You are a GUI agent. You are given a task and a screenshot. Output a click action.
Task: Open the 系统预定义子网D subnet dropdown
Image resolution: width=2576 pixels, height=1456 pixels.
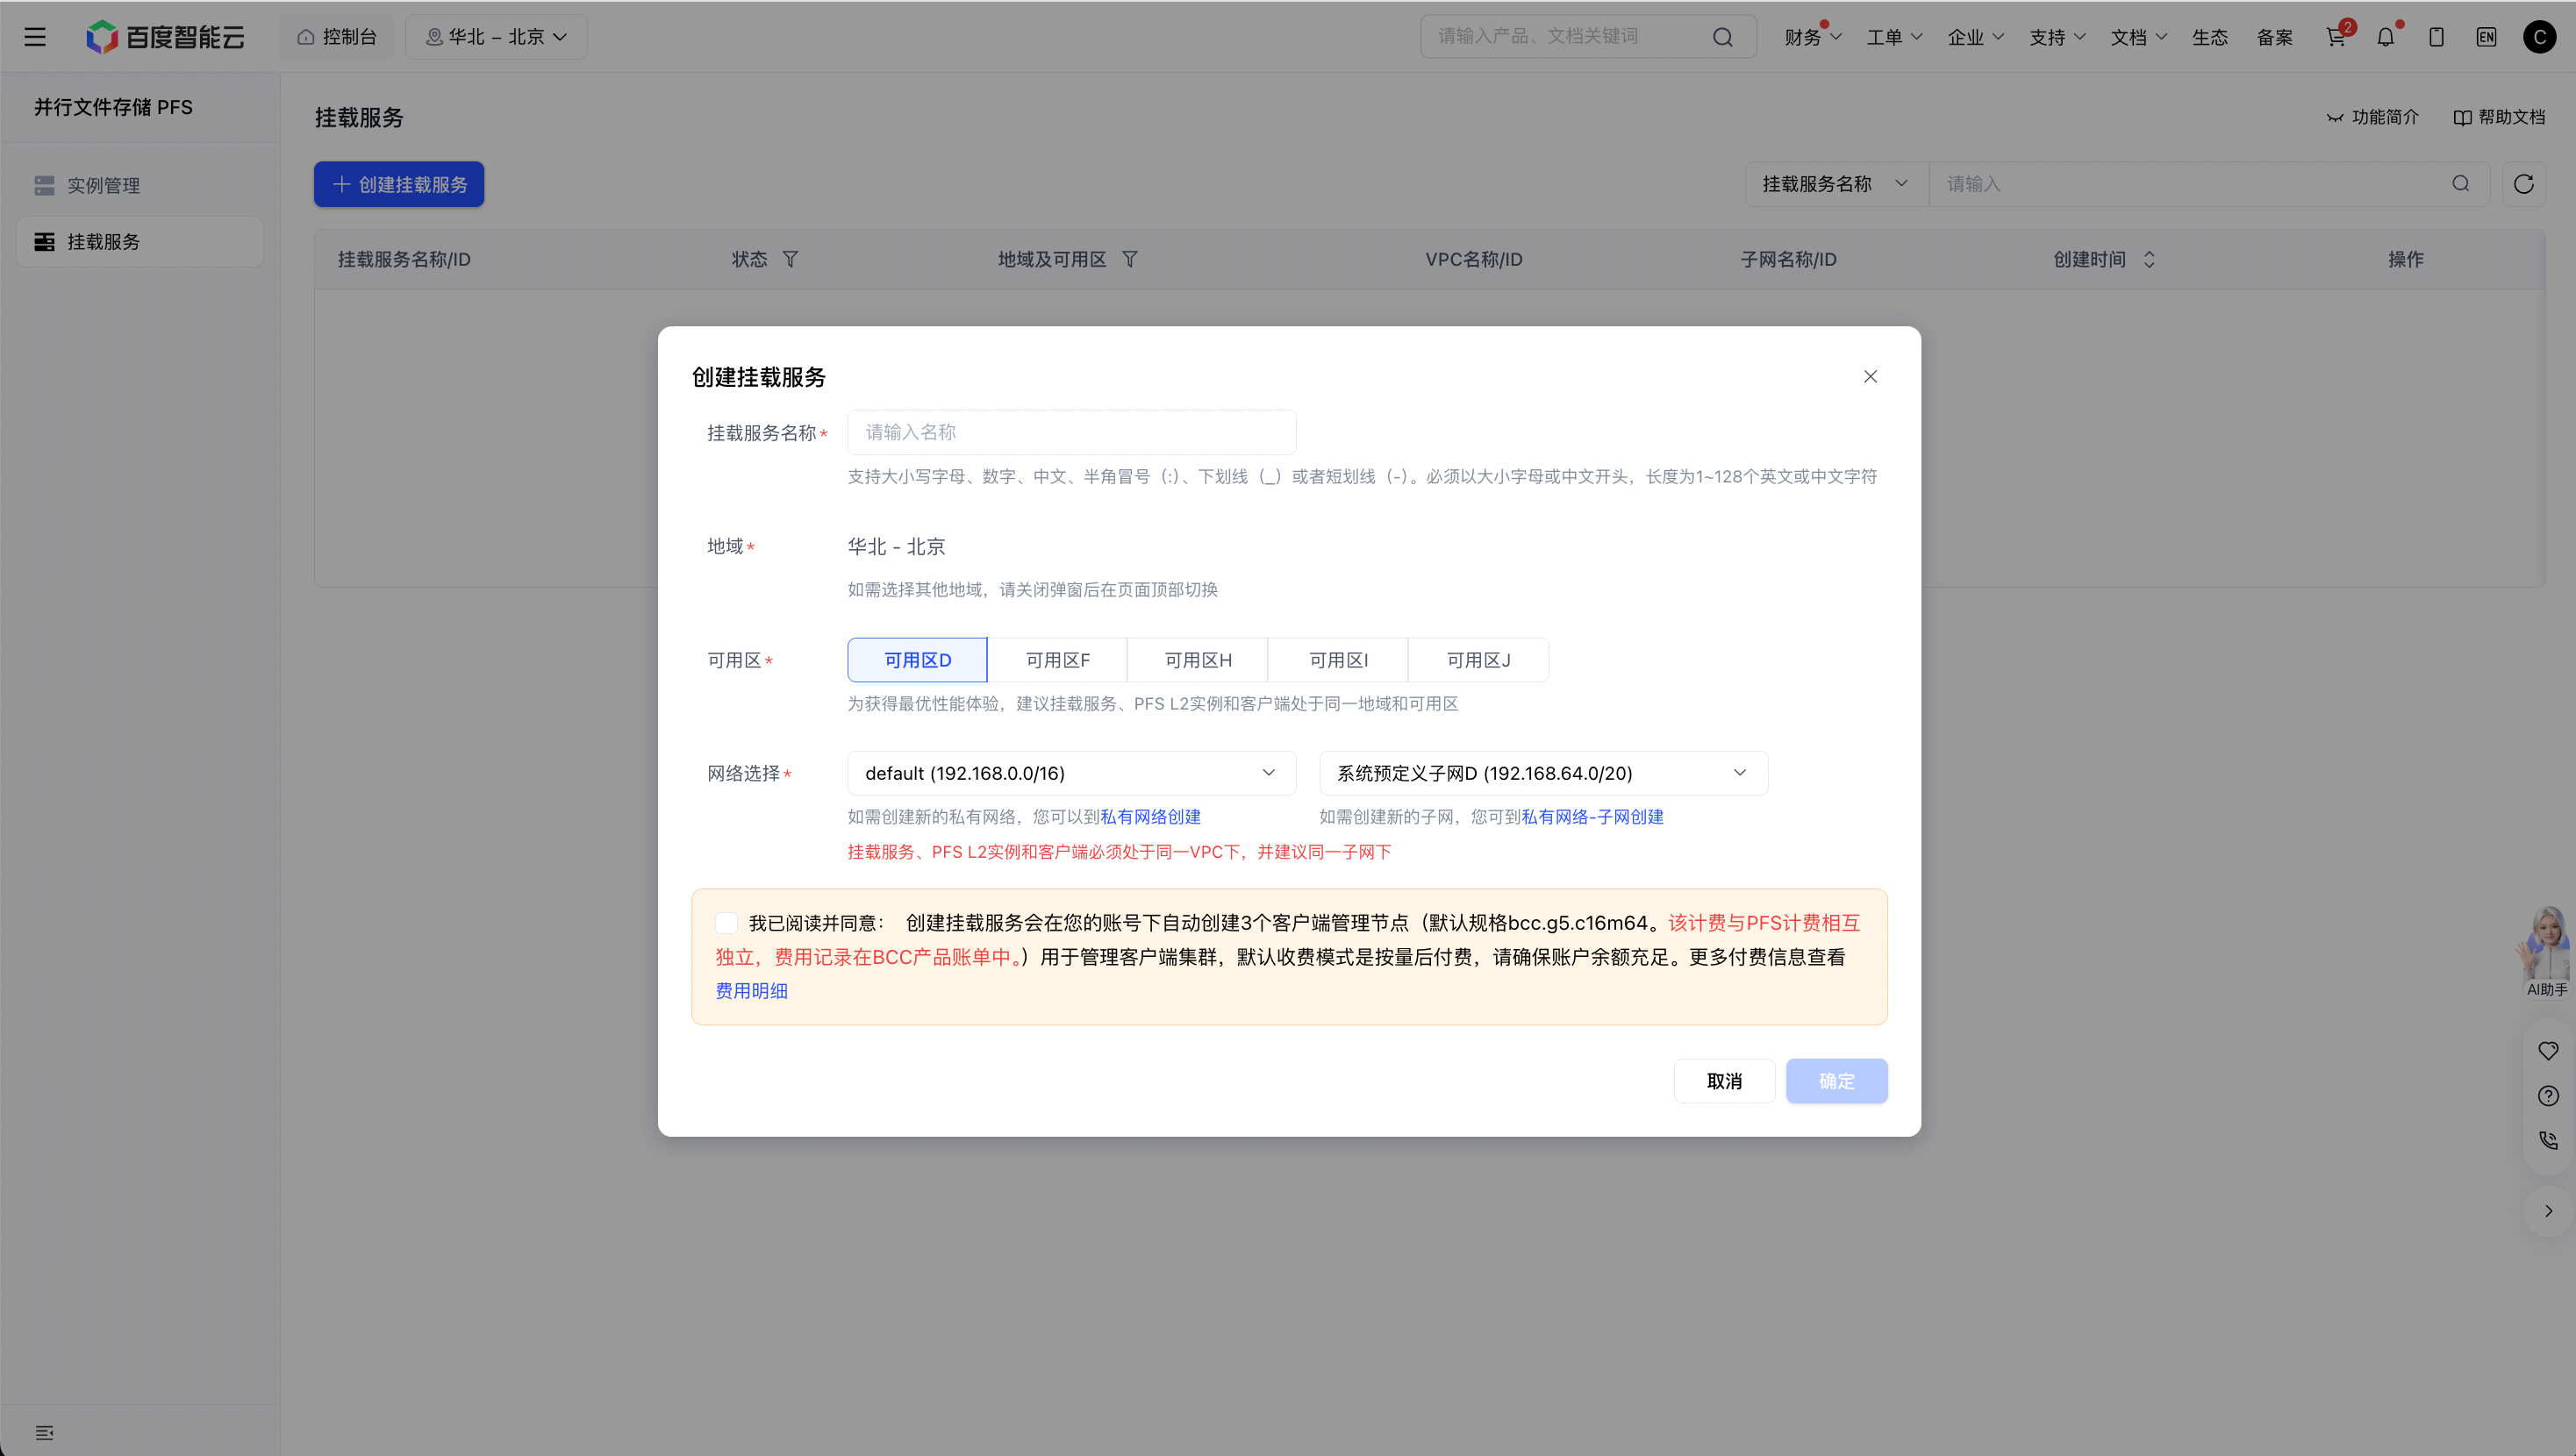point(1543,773)
